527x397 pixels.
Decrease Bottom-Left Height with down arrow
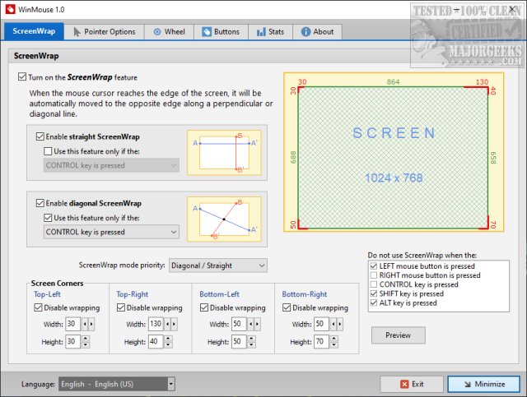click(x=252, y=345)
